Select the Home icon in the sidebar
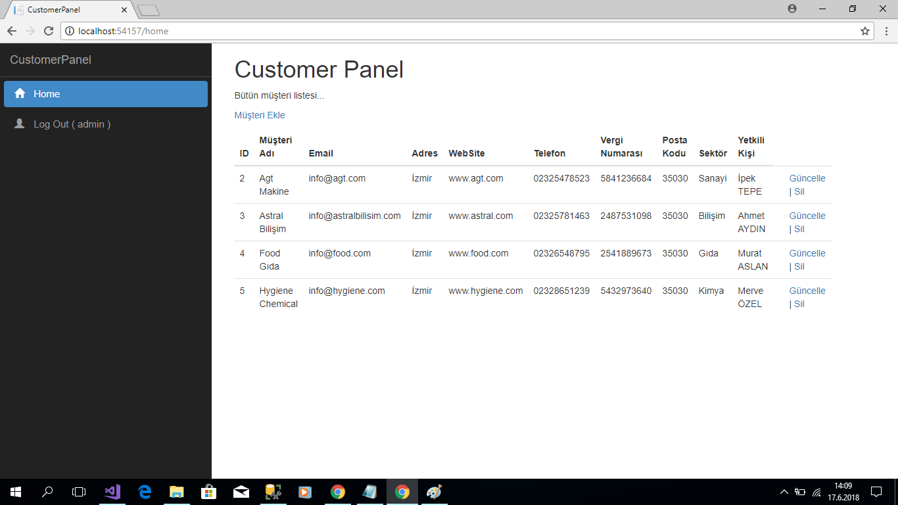Image resolution: width=898 pixels, height=505 pixels. point(20,93)
